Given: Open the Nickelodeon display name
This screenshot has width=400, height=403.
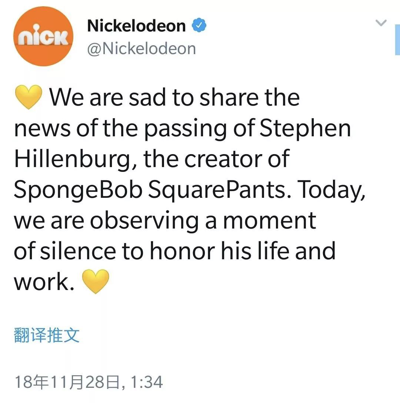Looking at the screenshot, I should pos(136,26).
